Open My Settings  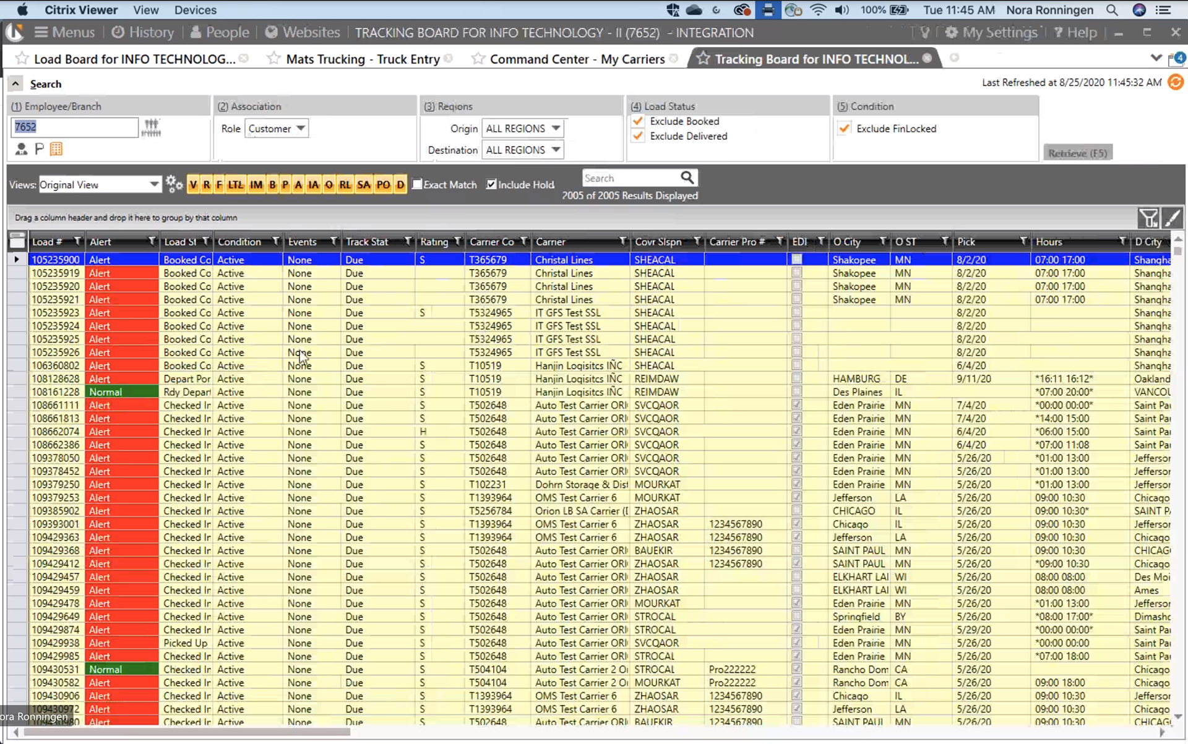pyautogui.click(x=991, y=32)
